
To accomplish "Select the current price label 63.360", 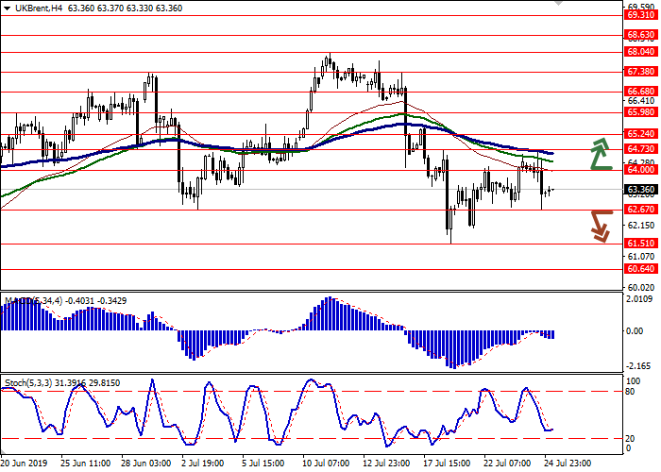I will pos(640,189).
